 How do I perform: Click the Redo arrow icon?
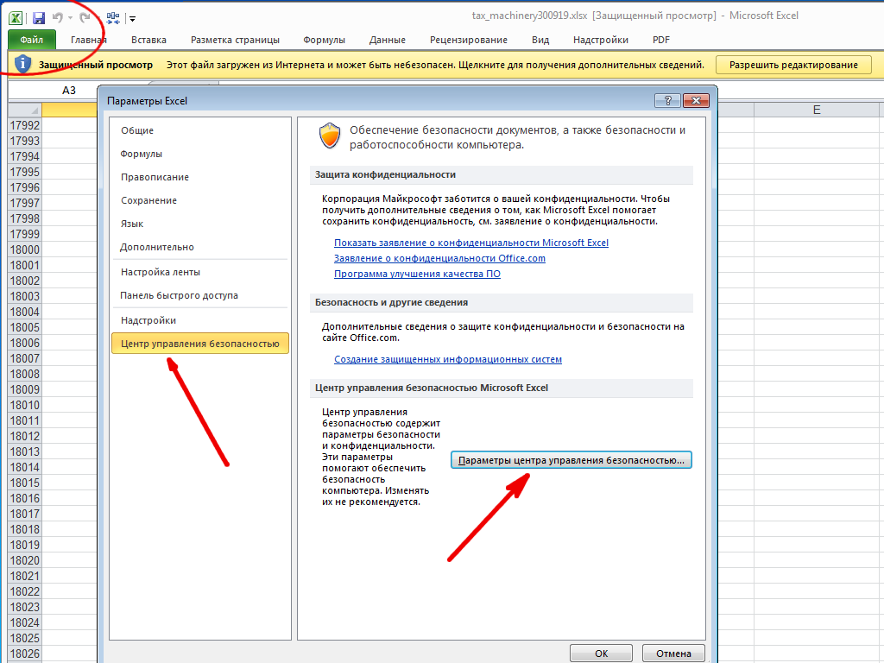pos(85,18)
